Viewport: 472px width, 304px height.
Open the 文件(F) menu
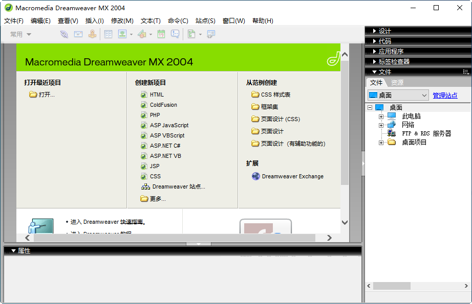[14, 21]
